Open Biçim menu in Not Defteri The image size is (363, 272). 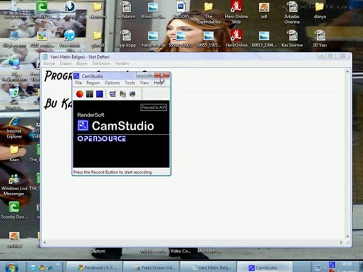[82, 63]
